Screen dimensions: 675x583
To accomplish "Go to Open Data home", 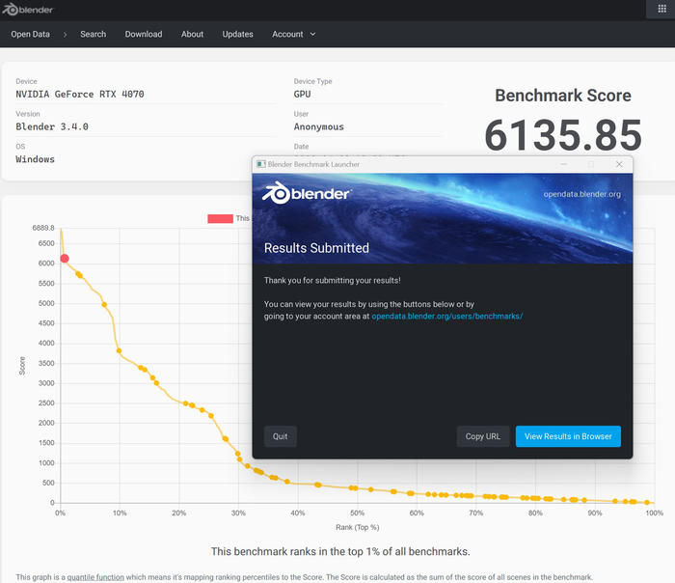I will pos(30,34).
